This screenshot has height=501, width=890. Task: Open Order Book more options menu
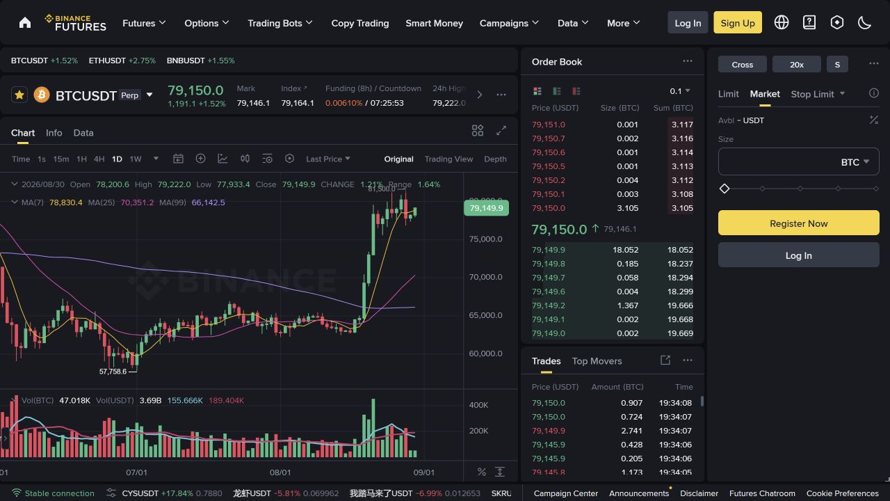pyautogui.click(x=688, y=61)
